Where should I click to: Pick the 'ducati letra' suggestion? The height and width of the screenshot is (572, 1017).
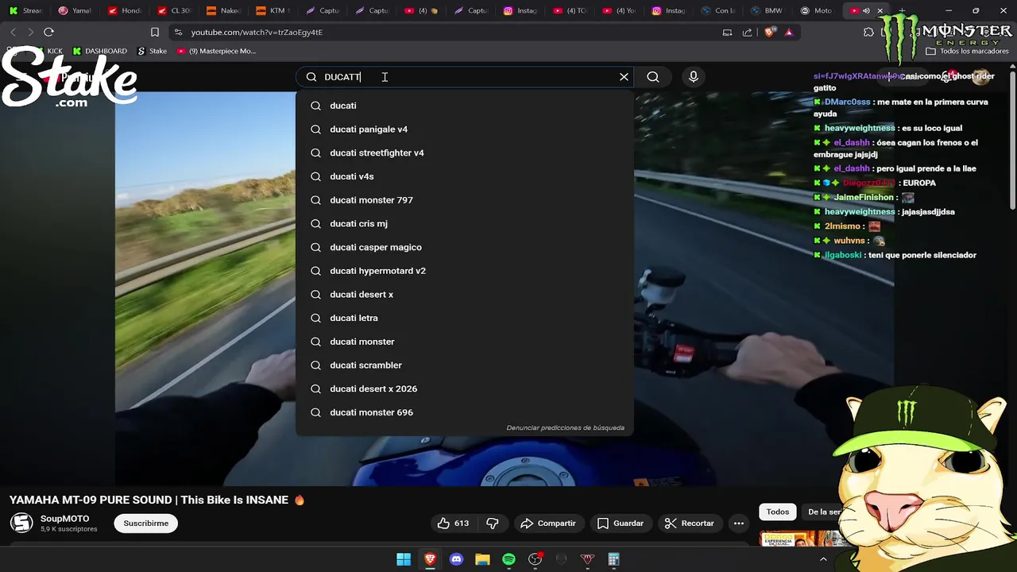pyautogui.click(x=465, y=318)
